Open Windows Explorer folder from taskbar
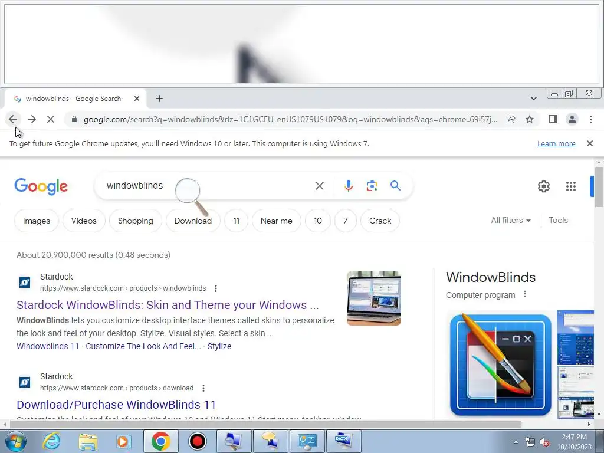This screenshot has width=604, height=453. click(88, 441)
